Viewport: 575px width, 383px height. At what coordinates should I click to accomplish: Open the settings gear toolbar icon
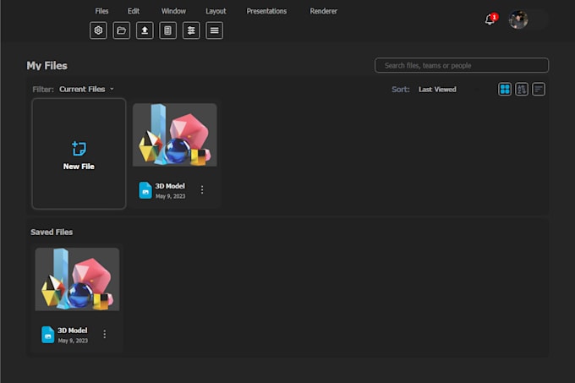[x=98, y=30]
